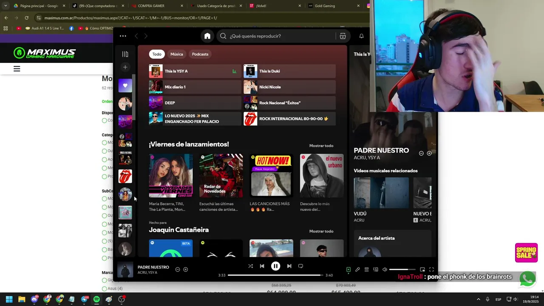Open El Nuevo Urbano playlist cover

point(322,176)
